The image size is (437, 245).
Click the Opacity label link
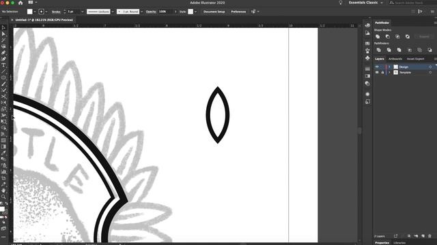point(151,12)
